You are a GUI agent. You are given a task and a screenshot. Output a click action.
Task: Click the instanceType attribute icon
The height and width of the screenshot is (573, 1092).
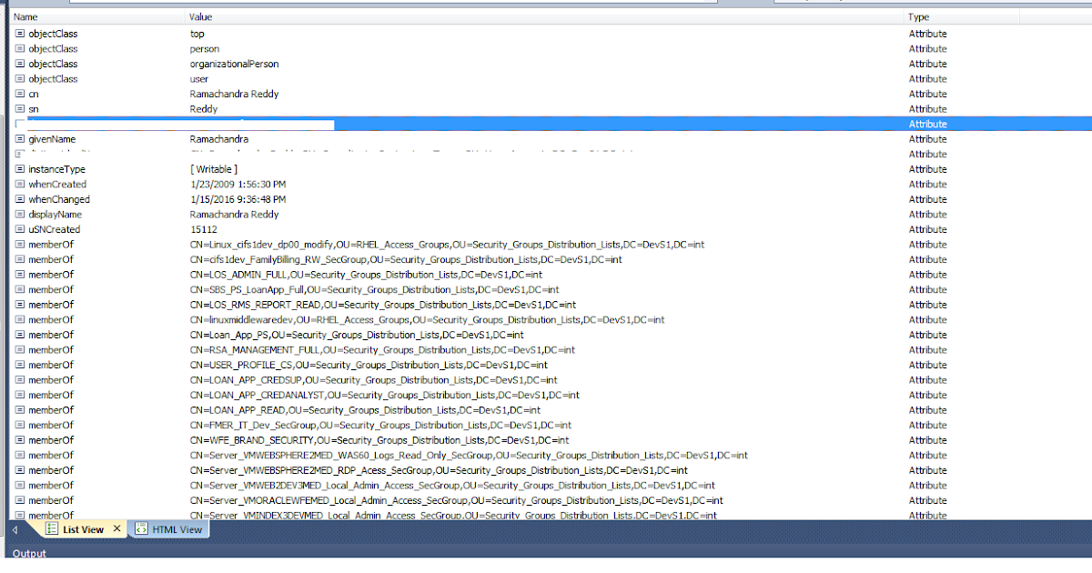(20, 169)
